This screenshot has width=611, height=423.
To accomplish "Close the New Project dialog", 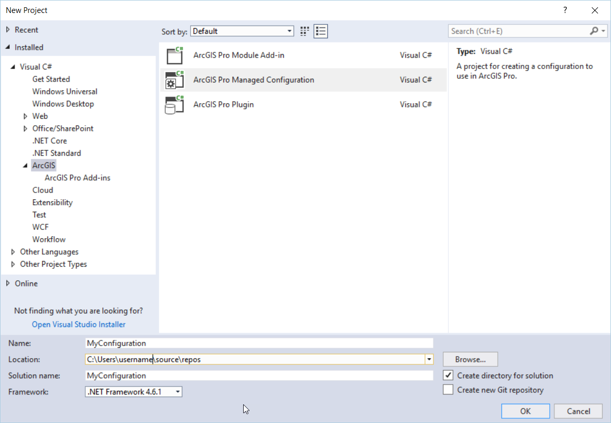I will [x=594, y=10].
